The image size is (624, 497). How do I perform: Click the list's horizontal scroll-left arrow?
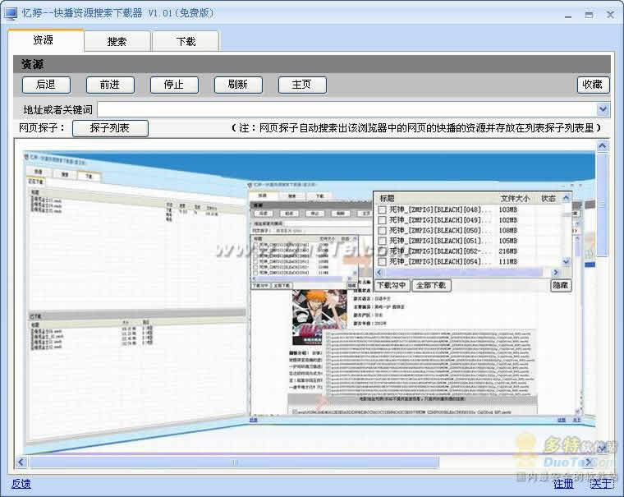379,273
